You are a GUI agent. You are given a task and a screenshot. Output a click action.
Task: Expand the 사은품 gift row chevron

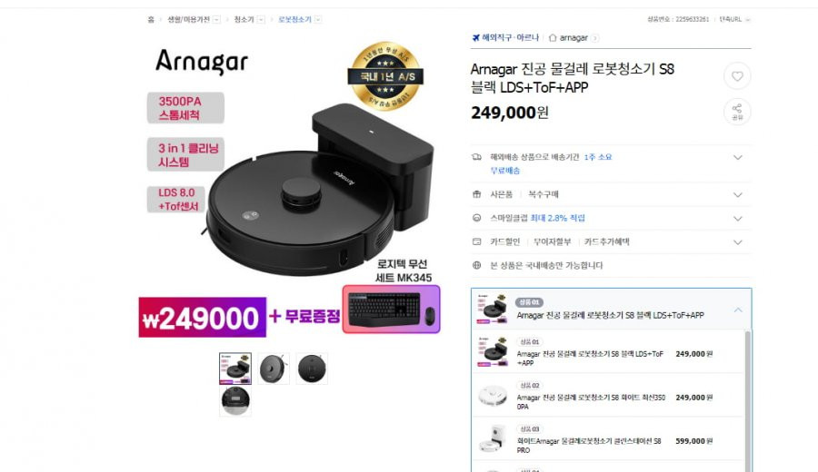tap(737, 195)
